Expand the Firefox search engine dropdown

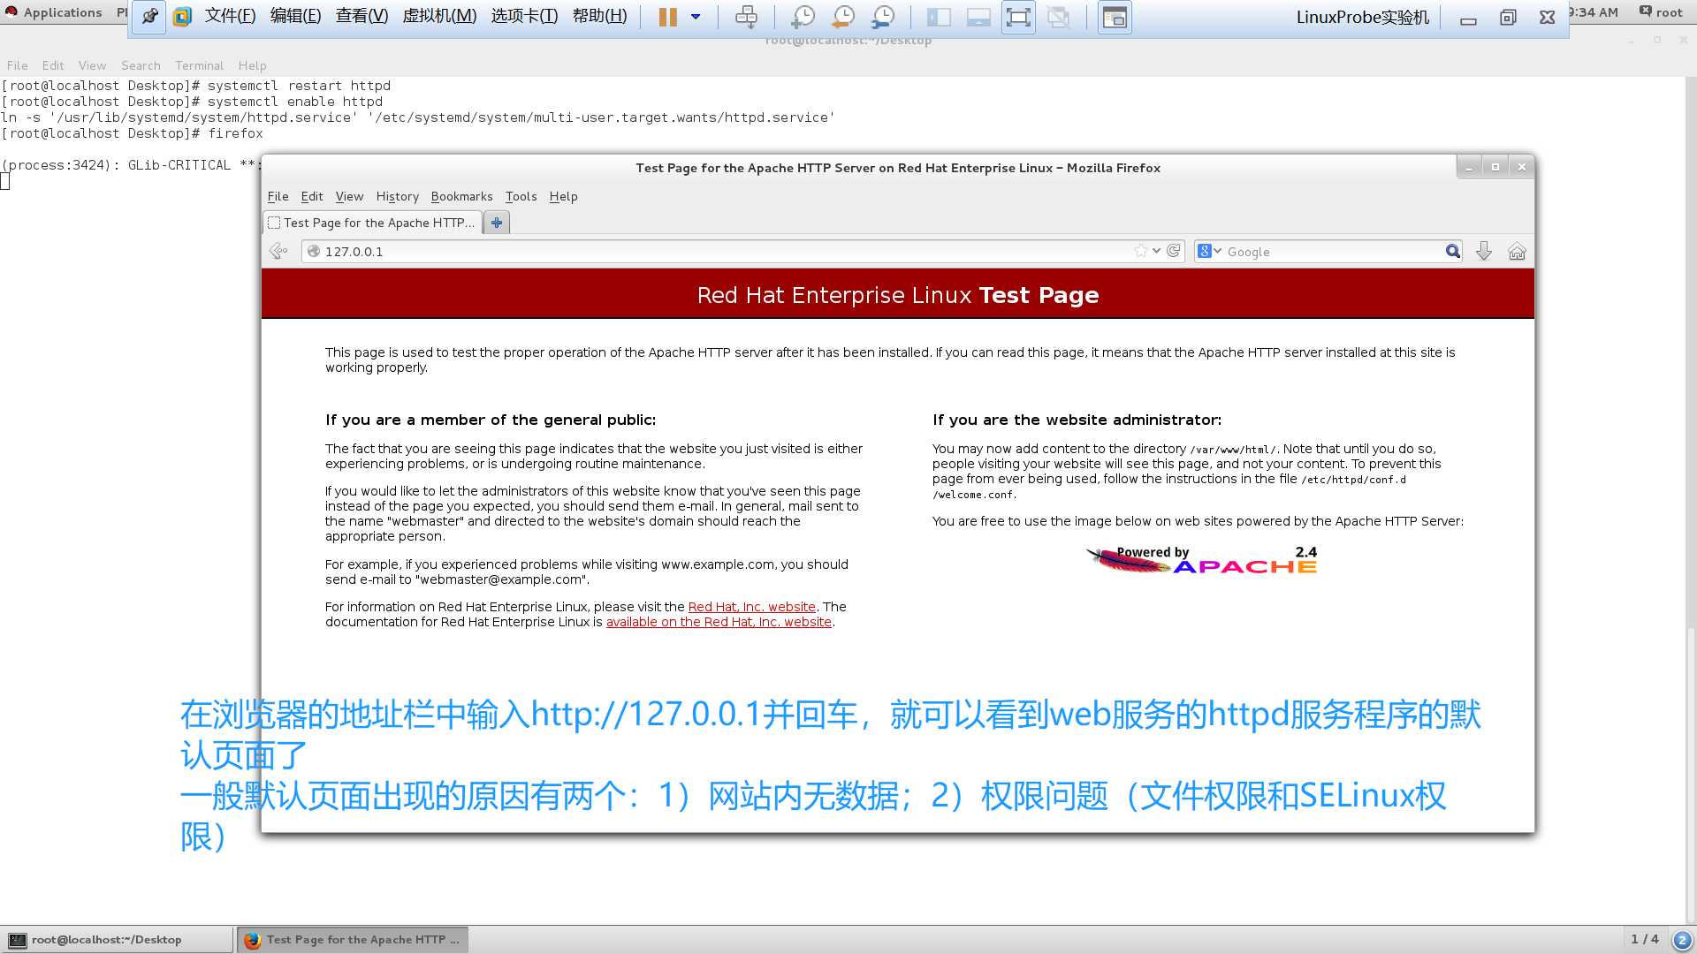(x=1219, y=251)
